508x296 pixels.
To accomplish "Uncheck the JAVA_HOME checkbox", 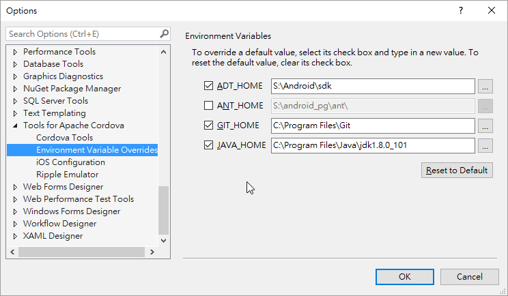I will [209, 145].
